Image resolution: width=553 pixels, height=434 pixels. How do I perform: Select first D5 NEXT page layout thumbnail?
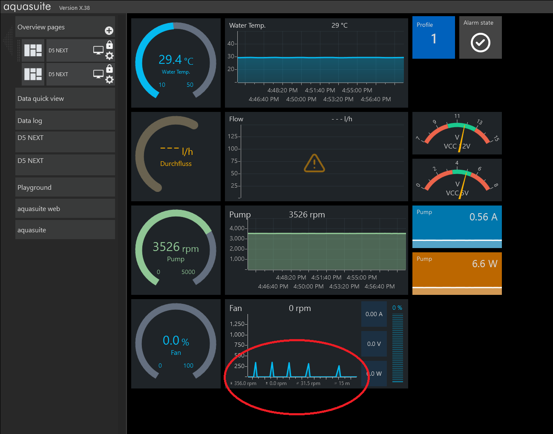coord(33,50)
